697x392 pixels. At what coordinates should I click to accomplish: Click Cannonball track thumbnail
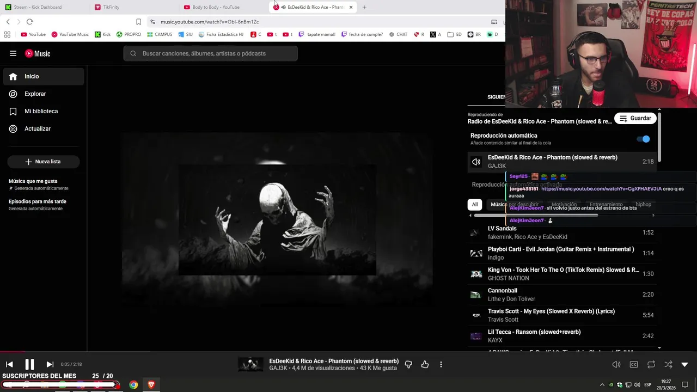point(476,295)
